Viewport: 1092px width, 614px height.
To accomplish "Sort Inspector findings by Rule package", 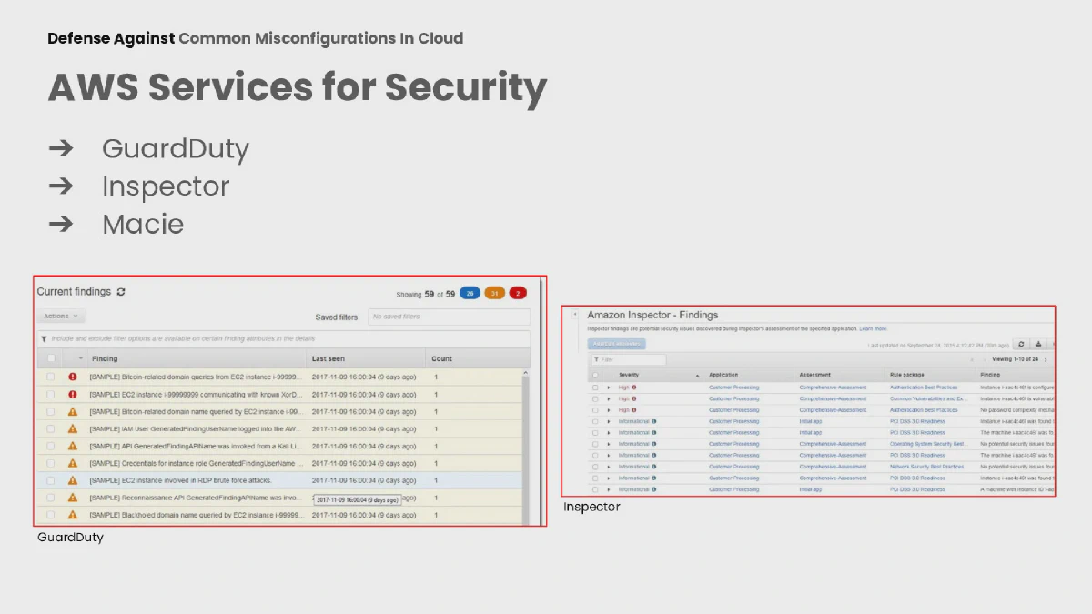I will click(x=907, y=375).
